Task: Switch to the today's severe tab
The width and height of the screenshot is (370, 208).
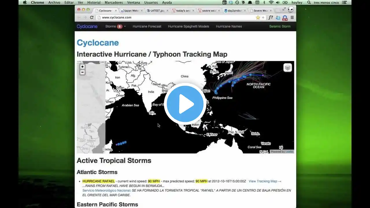Action: [183, 11]
